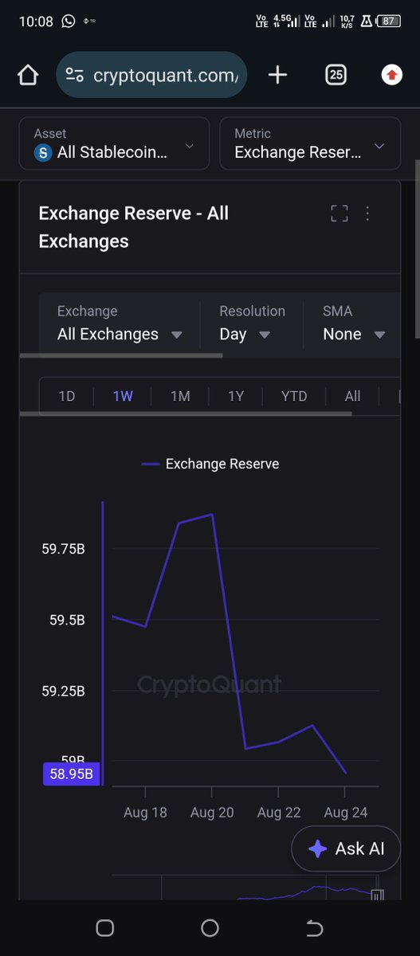Select the YTD time range
This screenshot has width=420, height=956.
click(294, 396)
